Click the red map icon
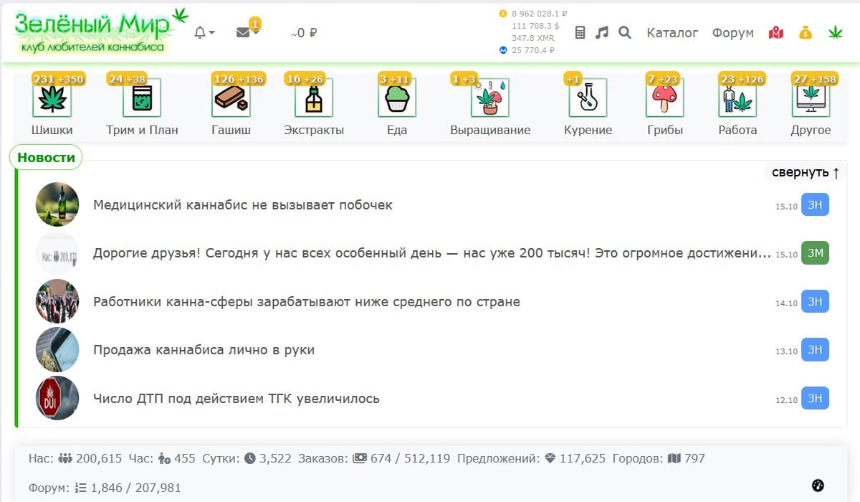Image resolution: width=860 pixels, height=502 pixels. point(776,33)
